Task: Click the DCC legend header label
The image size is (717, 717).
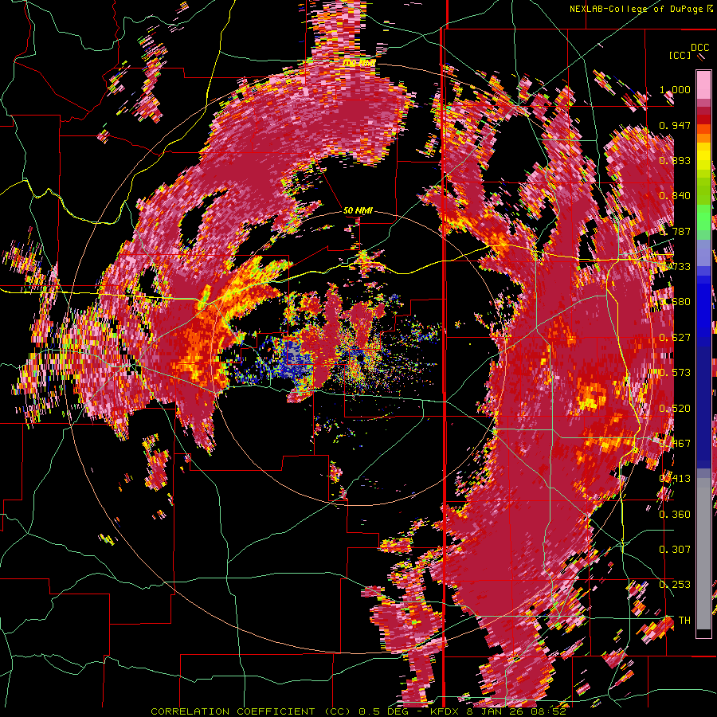Action: pyautogui.click(x=699, y=48)
